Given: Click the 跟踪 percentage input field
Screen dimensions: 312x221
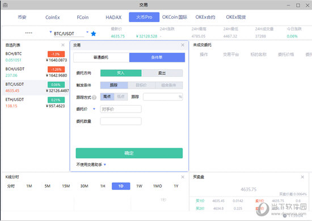Looking at the screenshot, I should pos(163,97).
